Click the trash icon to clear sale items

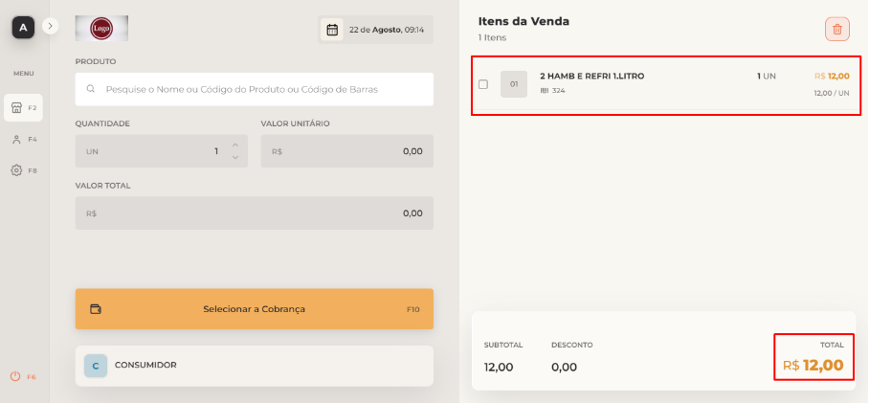click(x=836, y=30)
